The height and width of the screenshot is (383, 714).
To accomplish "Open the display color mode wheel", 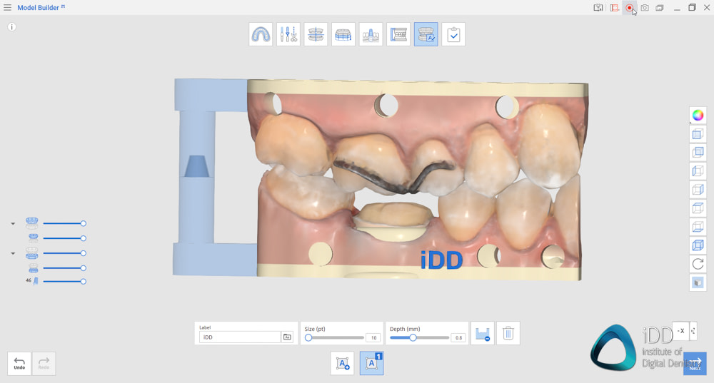I will coord(698,115).
